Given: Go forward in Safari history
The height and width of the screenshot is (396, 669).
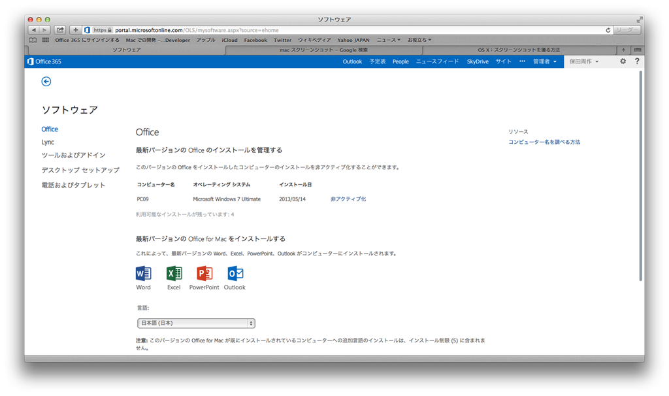Looking at the screenshot, I should tap(45, 30).
